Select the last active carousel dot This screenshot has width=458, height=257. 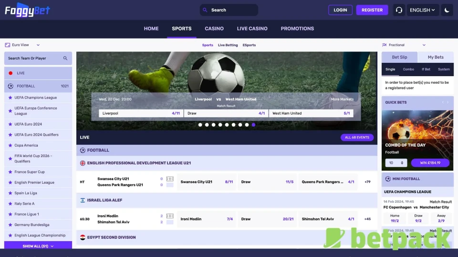(x=253, y=125)
